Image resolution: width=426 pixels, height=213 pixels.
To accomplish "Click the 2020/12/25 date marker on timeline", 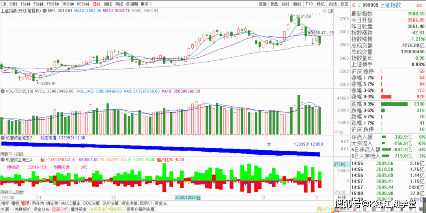I will [x=188, y=197].
